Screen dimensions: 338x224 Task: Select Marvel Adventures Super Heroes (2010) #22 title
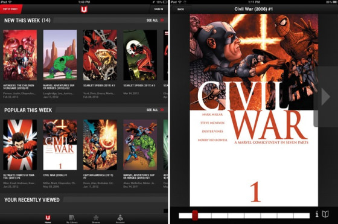pos(59,87)
